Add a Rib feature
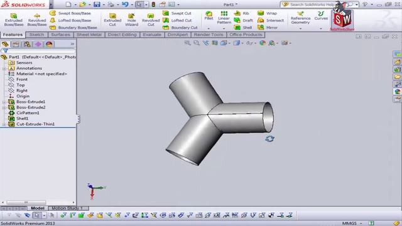The height and width of the screenshot is (226, 402). coord(241,13)
